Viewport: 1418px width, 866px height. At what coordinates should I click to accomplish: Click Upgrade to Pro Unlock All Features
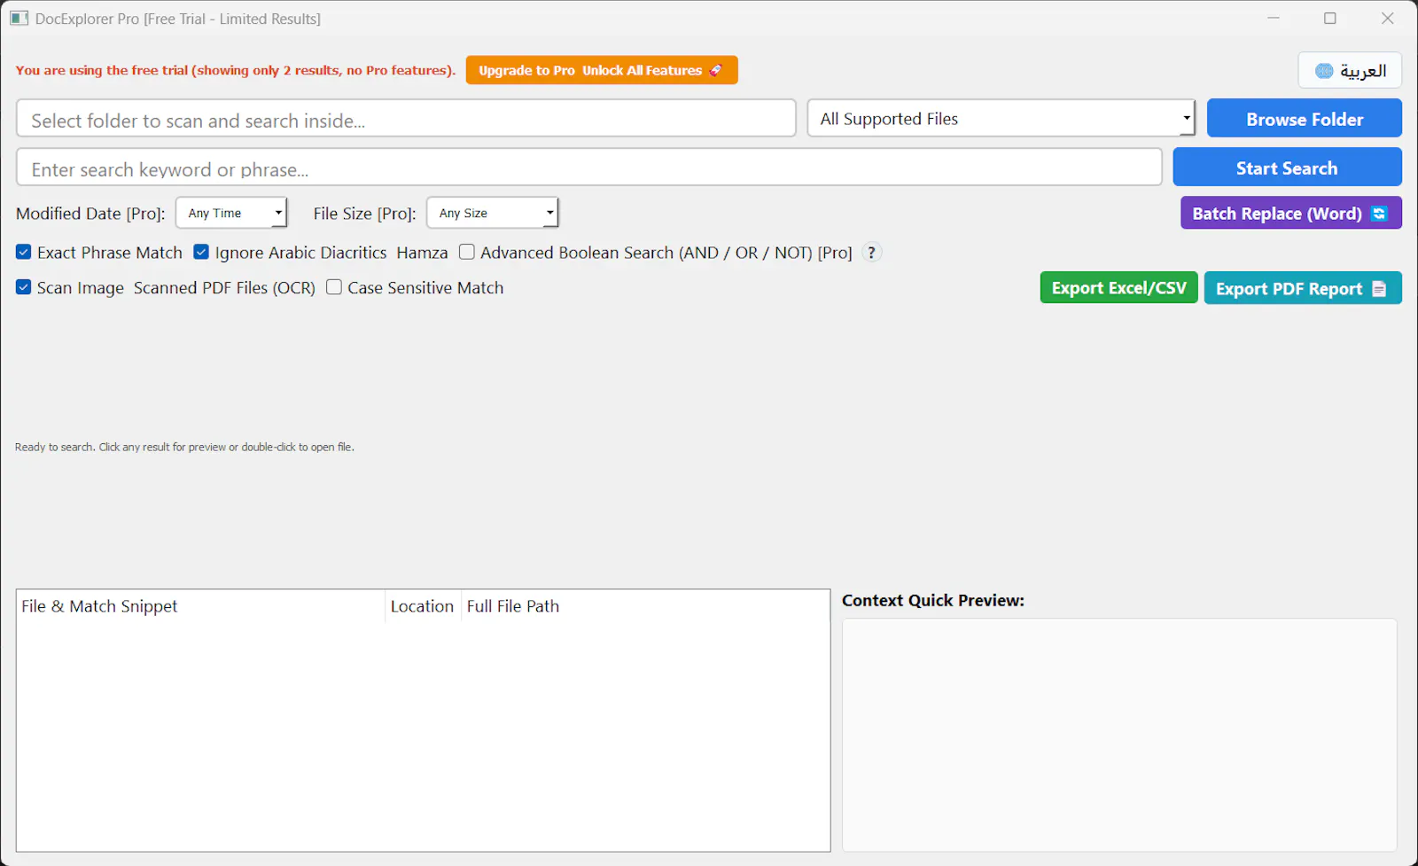click(x=602, y=70)
